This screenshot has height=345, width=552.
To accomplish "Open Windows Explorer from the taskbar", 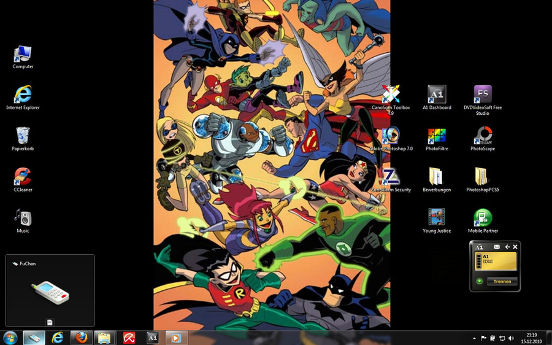I will coord(104,338).
